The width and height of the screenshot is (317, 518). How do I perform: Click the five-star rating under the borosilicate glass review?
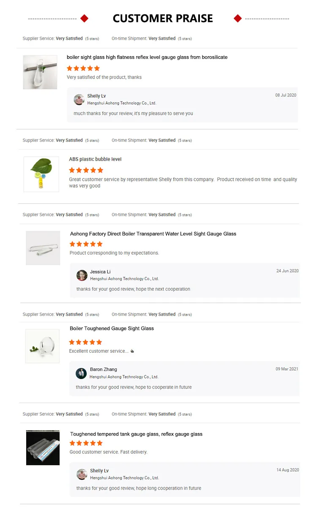[83, 68]
